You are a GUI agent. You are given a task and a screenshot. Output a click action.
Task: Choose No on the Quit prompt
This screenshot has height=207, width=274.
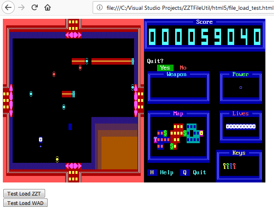click(183, 67)
